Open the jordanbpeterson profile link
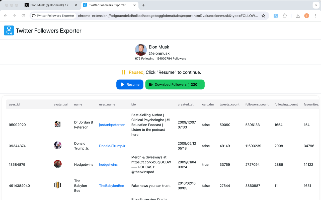321x200 pixels. pyautogui.click(x=112, y=125)
